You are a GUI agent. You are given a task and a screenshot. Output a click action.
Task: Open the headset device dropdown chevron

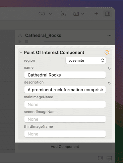(51, 14)
